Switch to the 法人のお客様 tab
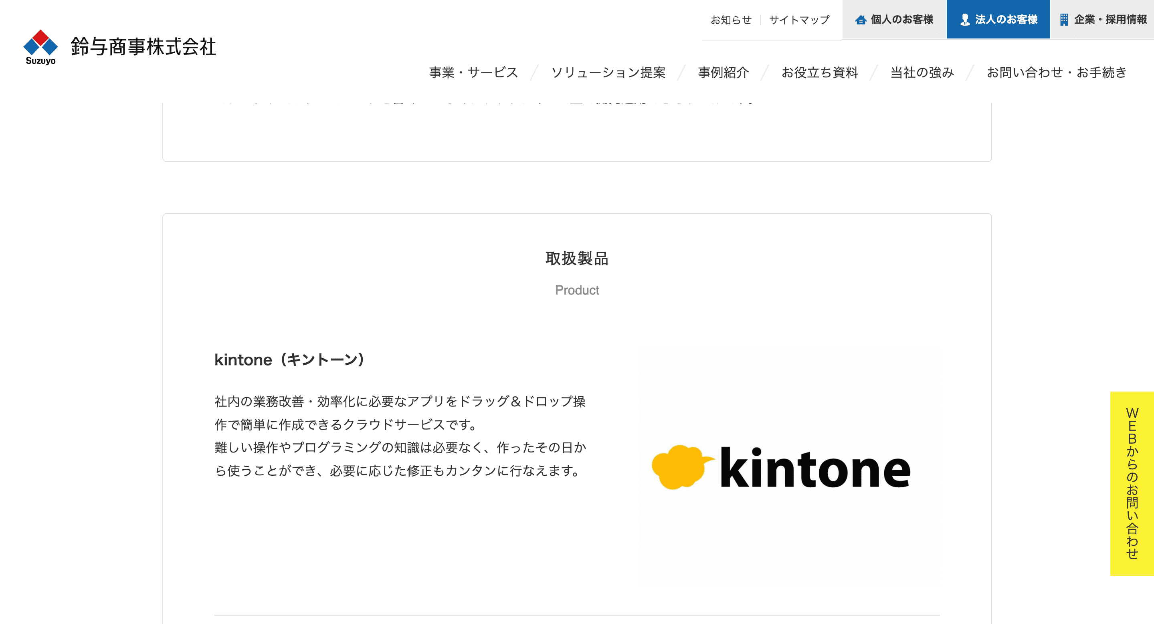 [998, 19]
